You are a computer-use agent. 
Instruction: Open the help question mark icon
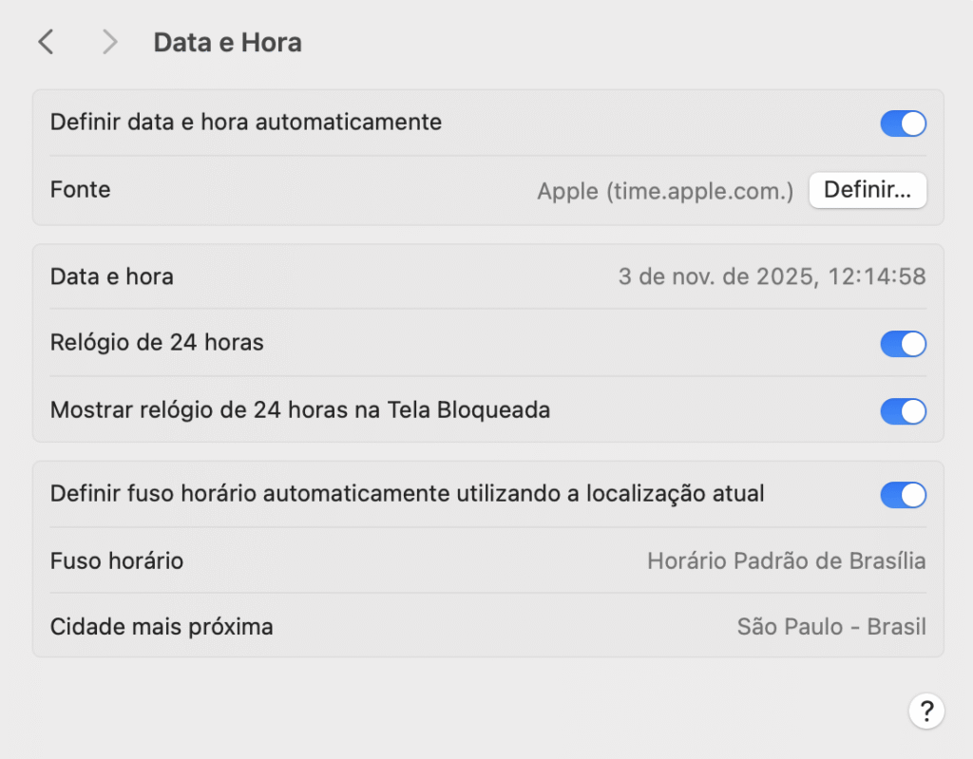(926, 711)
